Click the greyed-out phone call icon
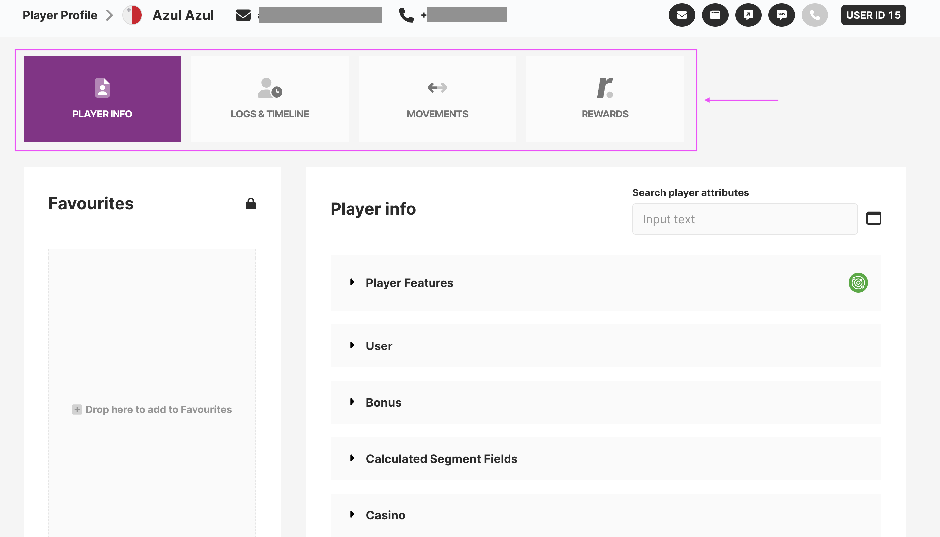The image size is (940, 537). pyautogui.click(x=814, y=15)
